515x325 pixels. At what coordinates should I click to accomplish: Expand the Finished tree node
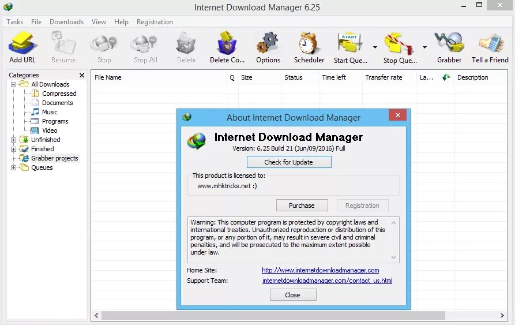click(x=13, y=149)
